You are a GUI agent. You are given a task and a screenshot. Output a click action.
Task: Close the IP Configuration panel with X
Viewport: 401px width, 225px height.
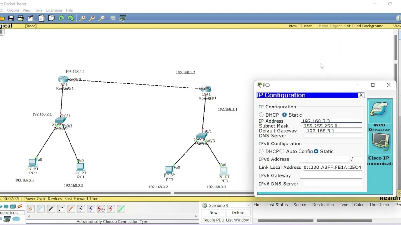pos(361,95)
